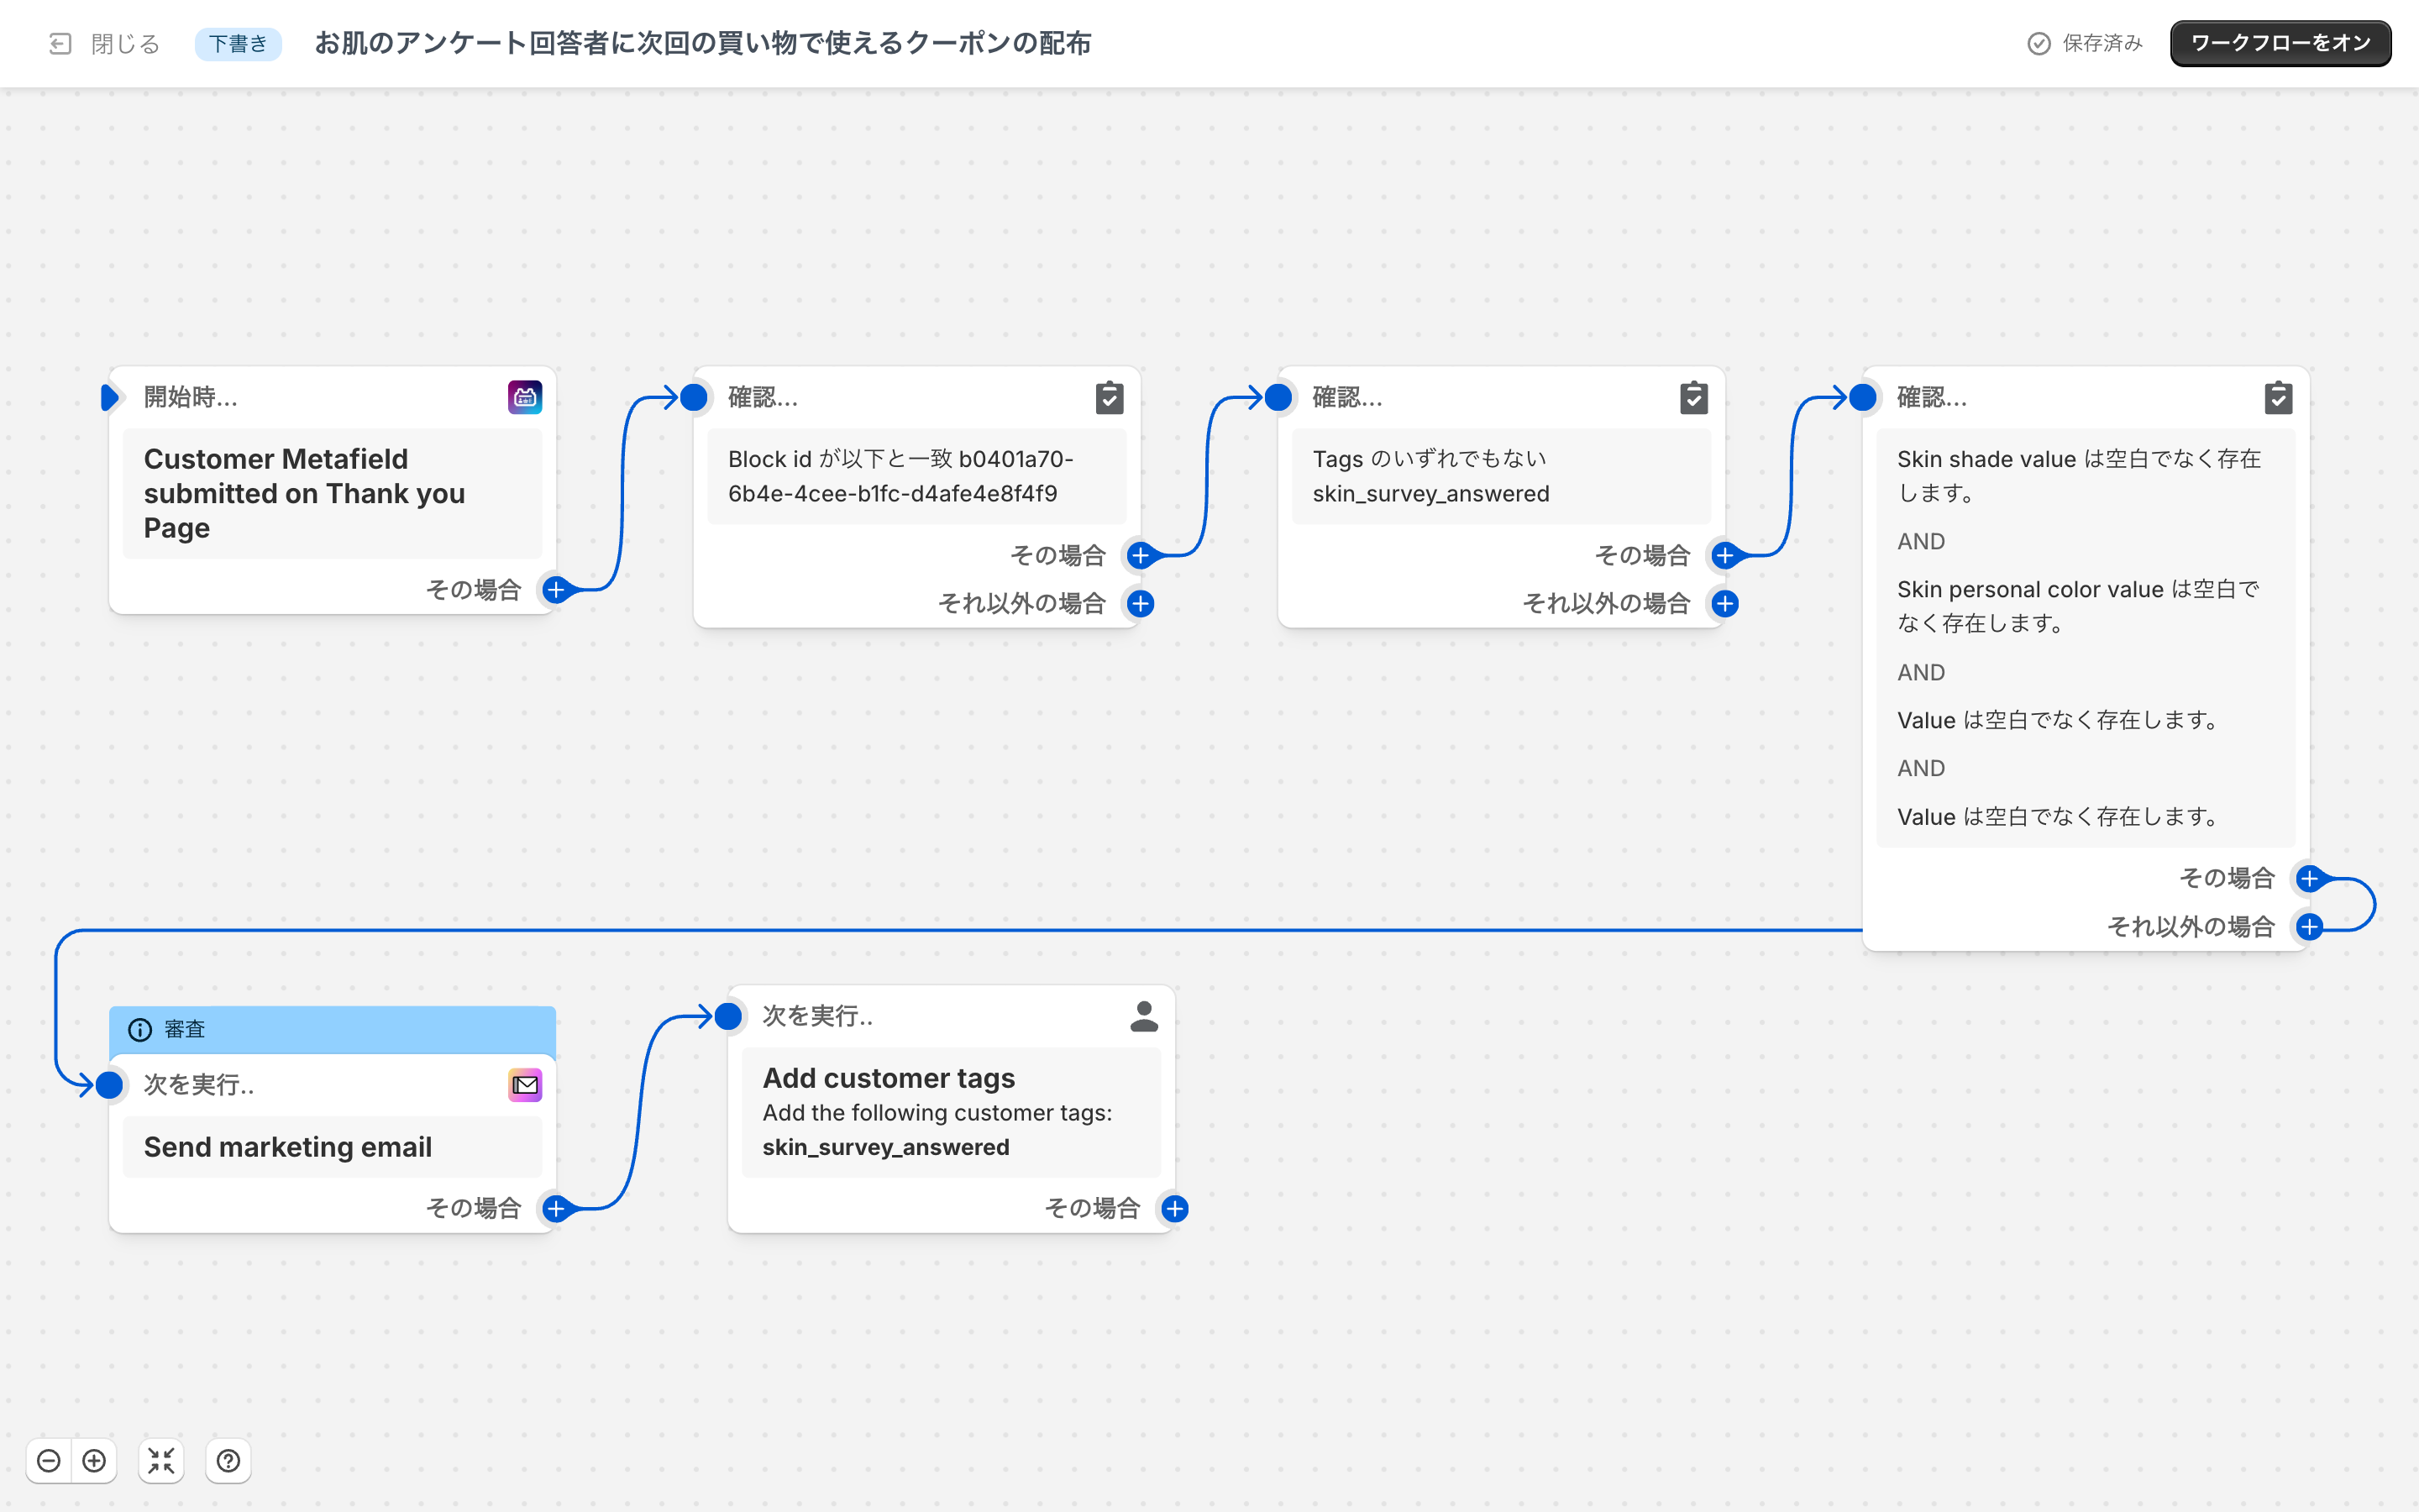Click the customer person icon on tags card

(1143, 1016)
